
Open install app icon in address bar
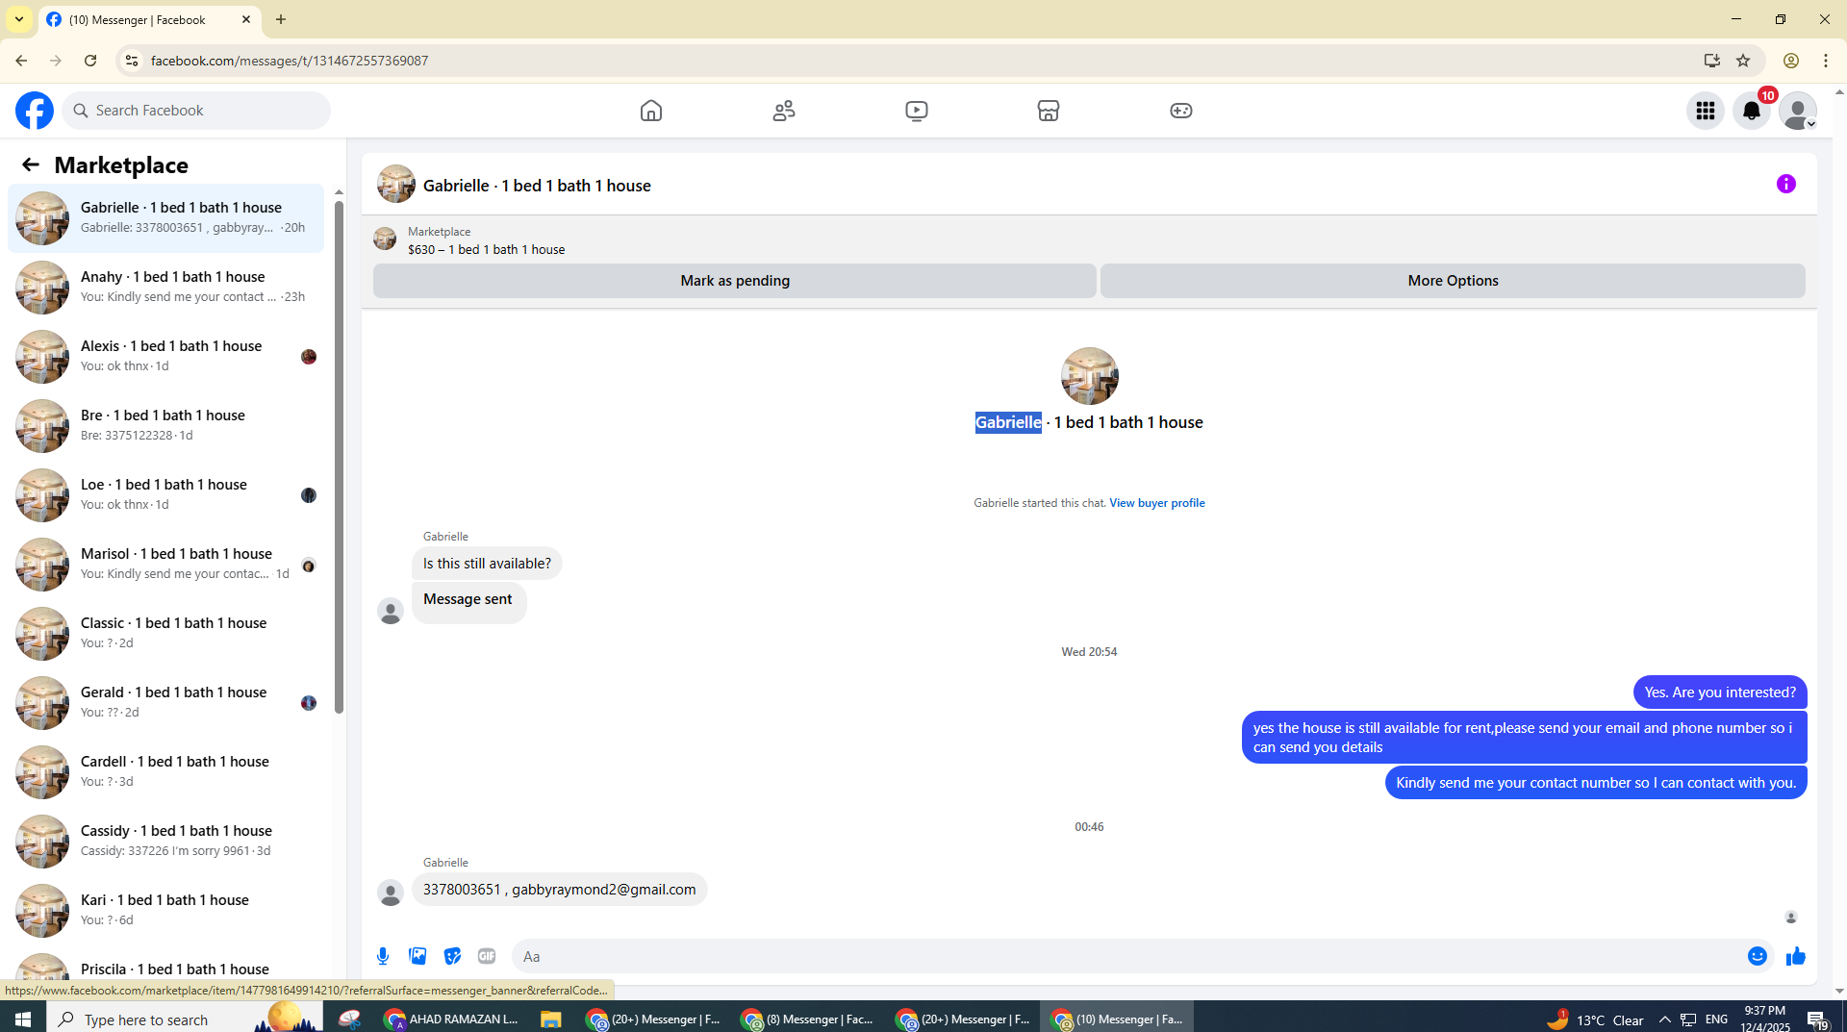1712,61
